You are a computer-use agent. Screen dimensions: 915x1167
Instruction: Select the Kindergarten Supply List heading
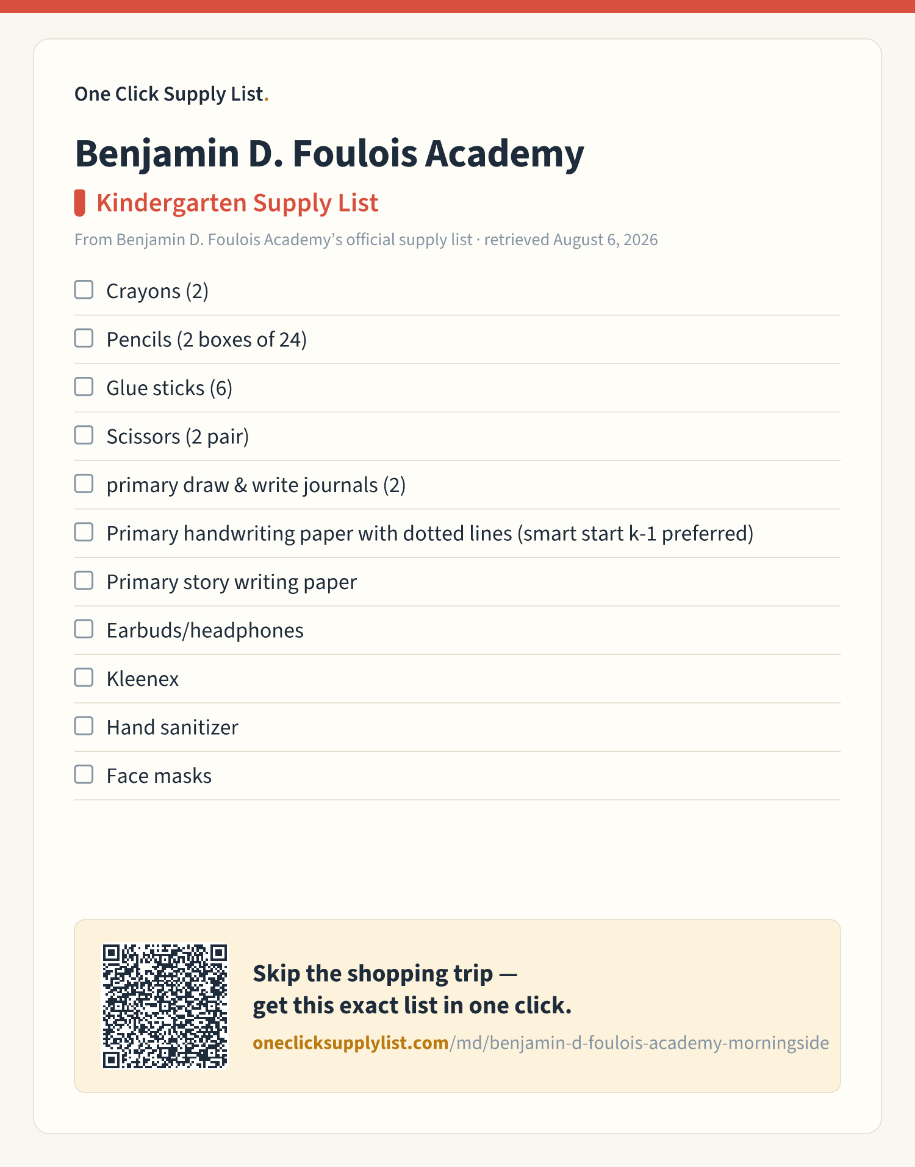(x=237, y=203)
